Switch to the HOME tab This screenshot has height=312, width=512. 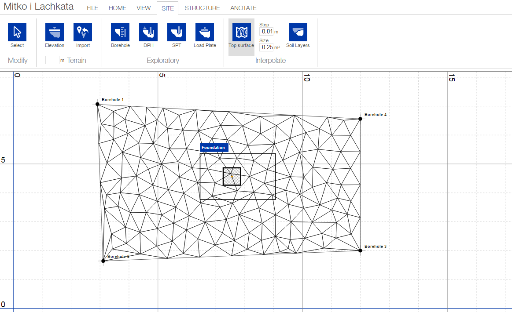click(117, 8)
